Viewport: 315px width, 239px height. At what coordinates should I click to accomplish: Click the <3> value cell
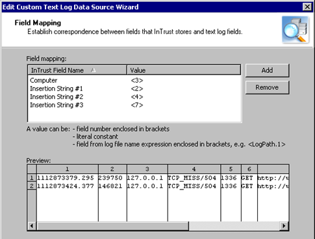tap(137, 81)
